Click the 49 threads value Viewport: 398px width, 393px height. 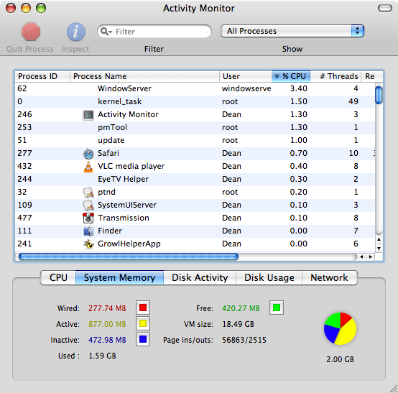tap(353, 101)
